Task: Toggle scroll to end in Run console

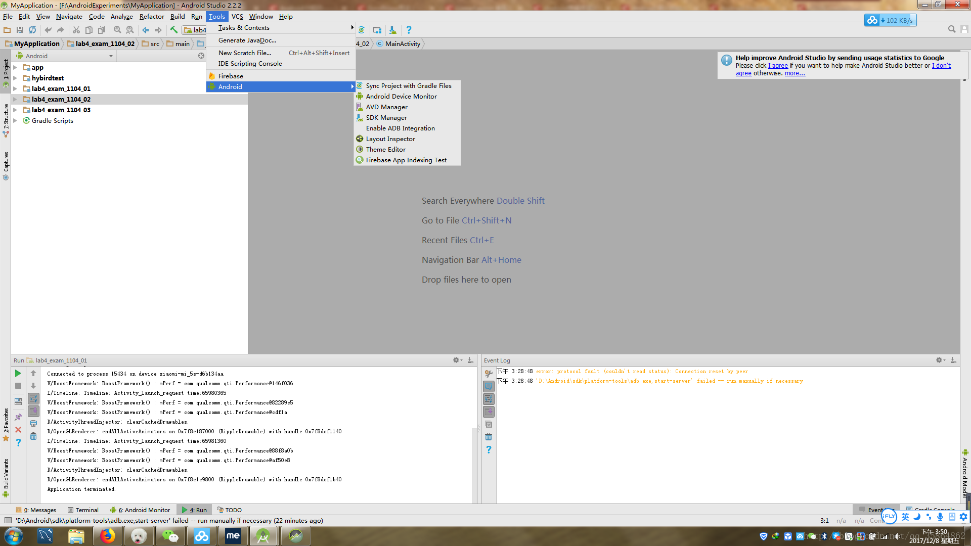Action: [x=33, y=411]
